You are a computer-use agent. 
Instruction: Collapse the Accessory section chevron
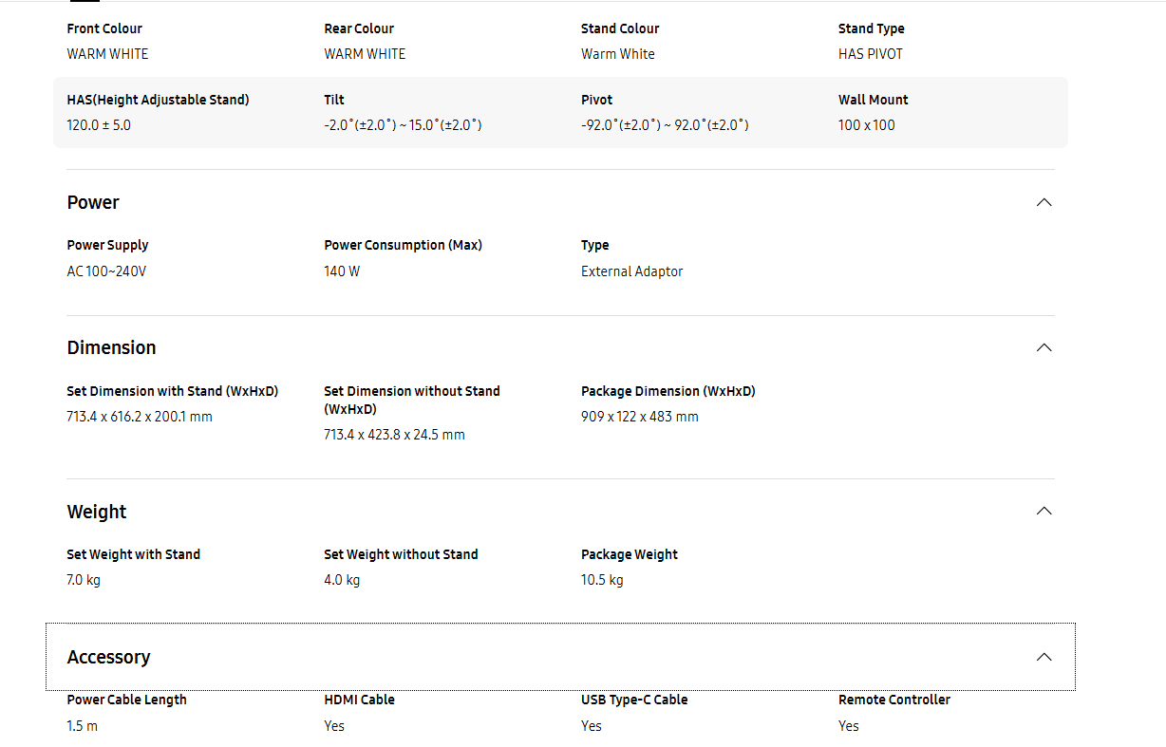pyautogui.click(x=1044, y=657)
